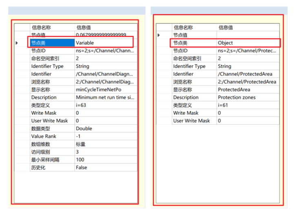Click 信息值 column header in left table
The image size is (300, 212).
click(x=106, y=27)
